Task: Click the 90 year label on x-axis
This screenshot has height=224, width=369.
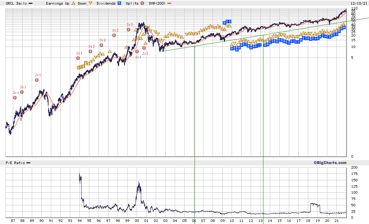Action: (x=41, y=221)
